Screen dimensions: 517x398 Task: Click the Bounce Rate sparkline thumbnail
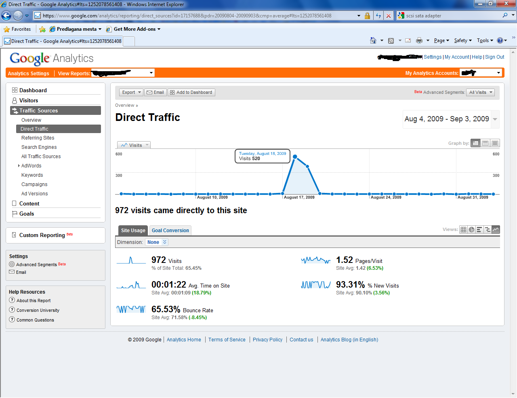(131, 309)
